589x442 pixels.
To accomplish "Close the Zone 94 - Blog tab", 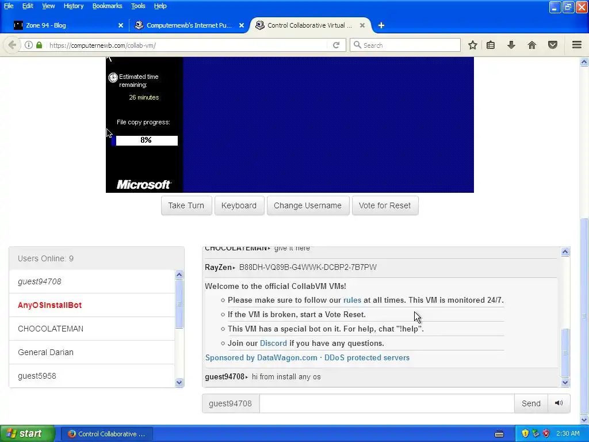I will click(x=121, y=25).
